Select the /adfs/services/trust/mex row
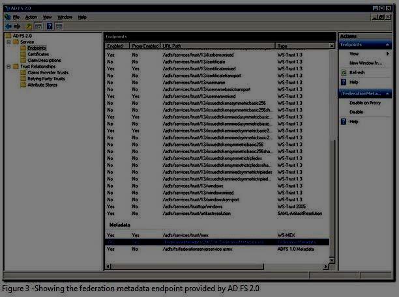This screenshot has height=297, width=399. point(217,235)
